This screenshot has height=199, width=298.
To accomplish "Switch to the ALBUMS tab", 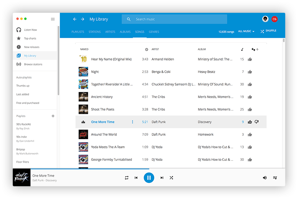I will coord(125,32).
